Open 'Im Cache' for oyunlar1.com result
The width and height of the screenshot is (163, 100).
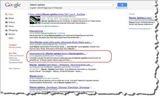click(x=63, y=44)
